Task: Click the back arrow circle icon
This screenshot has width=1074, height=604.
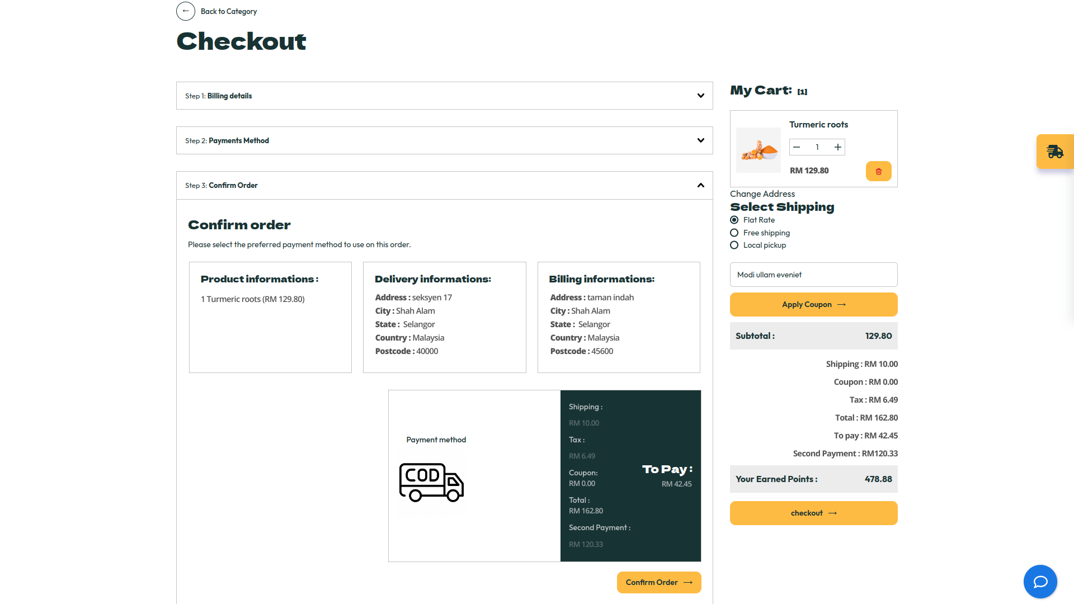Action: click(x=186, y=11)
